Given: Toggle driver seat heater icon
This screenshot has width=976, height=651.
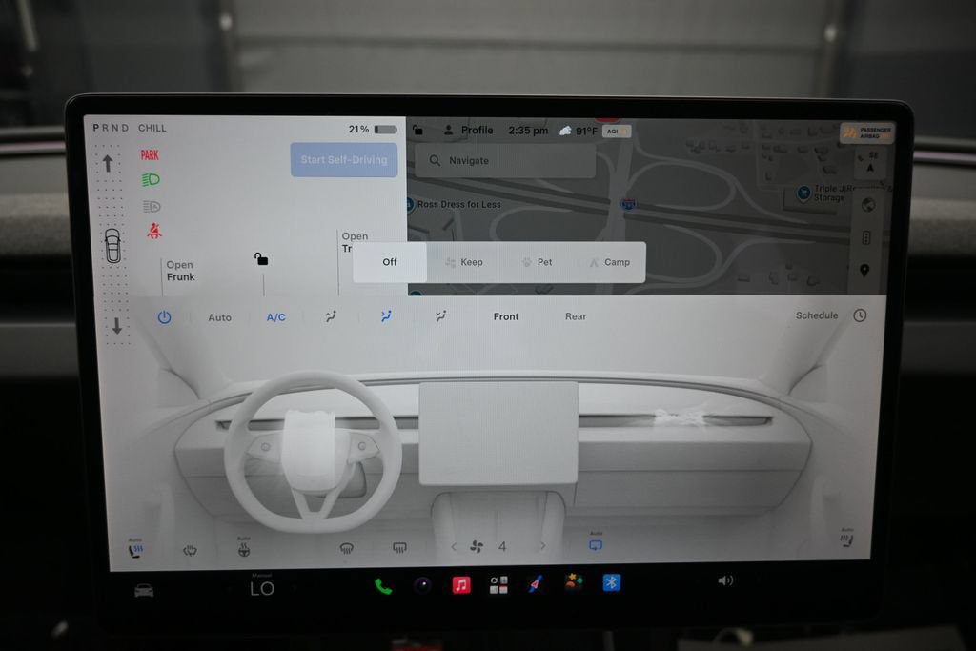Looking at the screenshot, I should tap(135, 549).
